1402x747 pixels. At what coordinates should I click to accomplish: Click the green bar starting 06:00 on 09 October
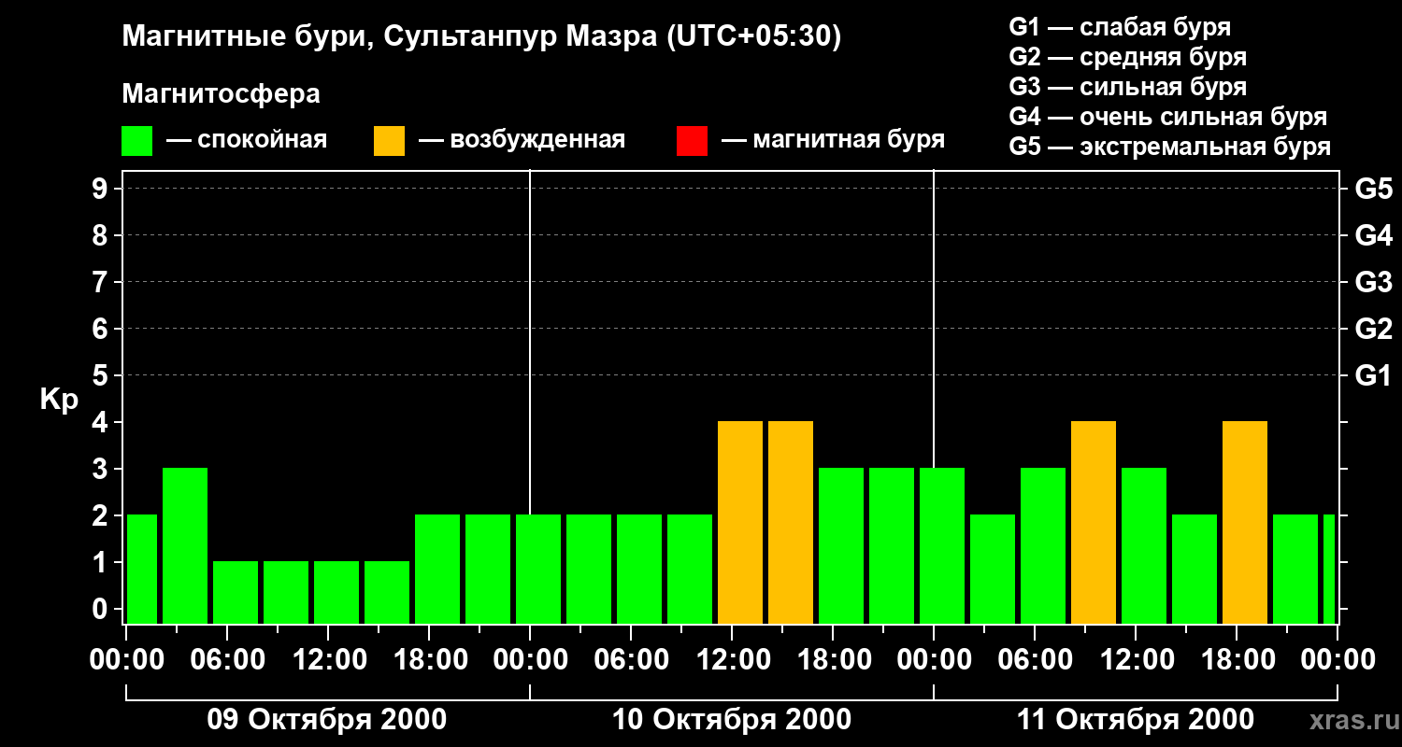pyautogui.click(x=236, y=592)
